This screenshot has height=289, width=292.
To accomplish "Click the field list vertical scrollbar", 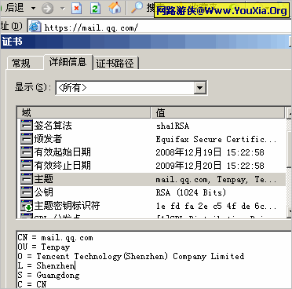I will [x=289, y=163].
